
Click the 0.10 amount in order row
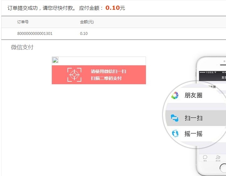84,33
